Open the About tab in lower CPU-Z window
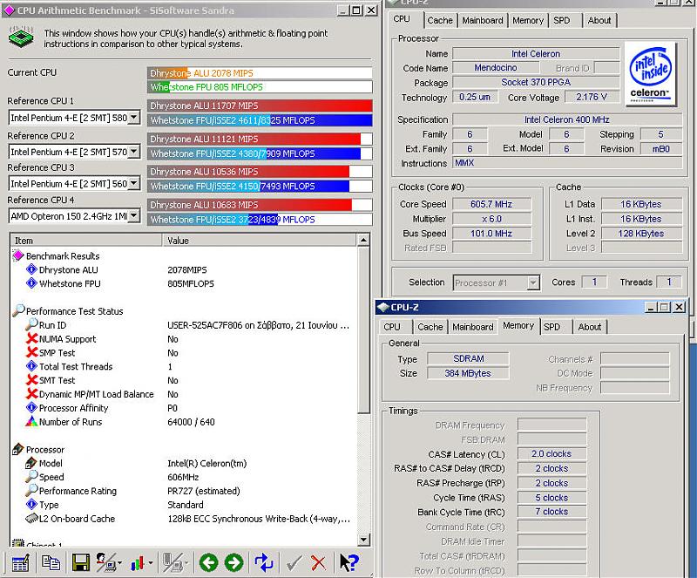Viewport: 697px width, 578px height. tap(590, 327)
